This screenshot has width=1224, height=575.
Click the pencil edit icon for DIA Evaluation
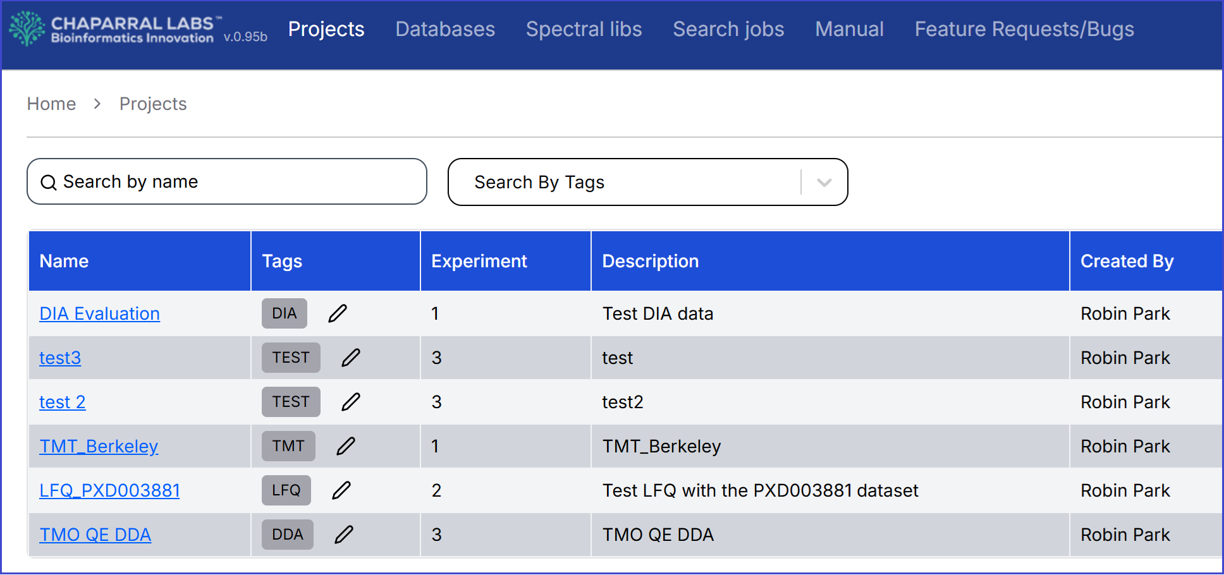tap(338, 313)
